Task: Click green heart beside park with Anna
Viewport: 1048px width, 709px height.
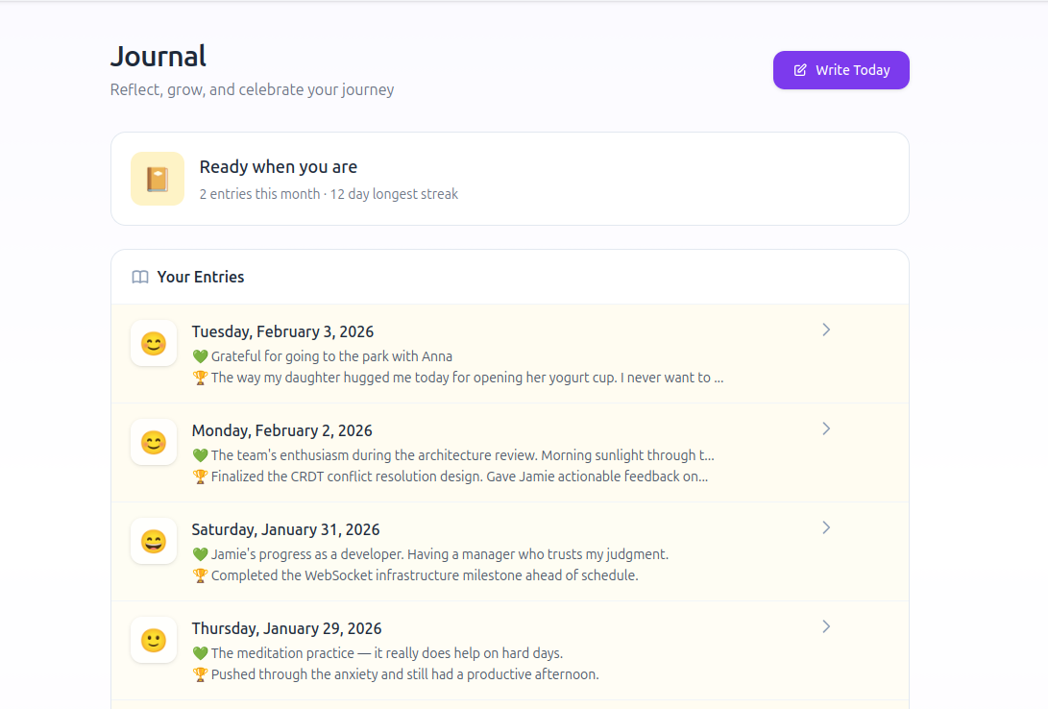Action: click(x=200, y=356)
